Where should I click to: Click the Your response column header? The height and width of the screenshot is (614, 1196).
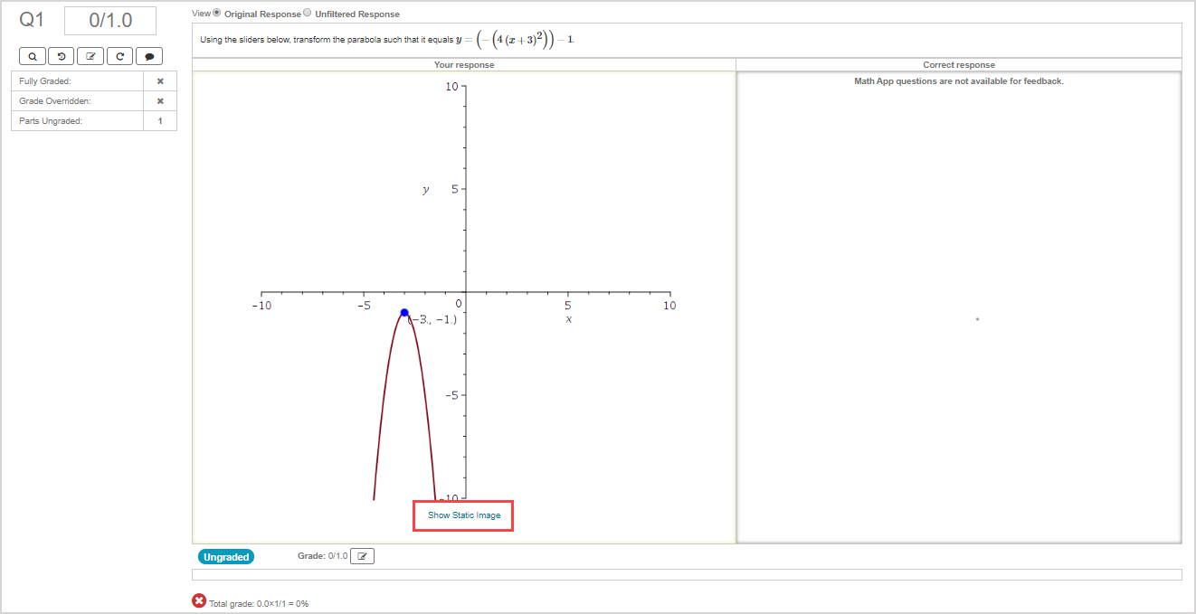464,65
